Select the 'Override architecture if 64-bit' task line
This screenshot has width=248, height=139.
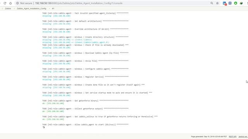pyautogui.click(x=85, y=29)
